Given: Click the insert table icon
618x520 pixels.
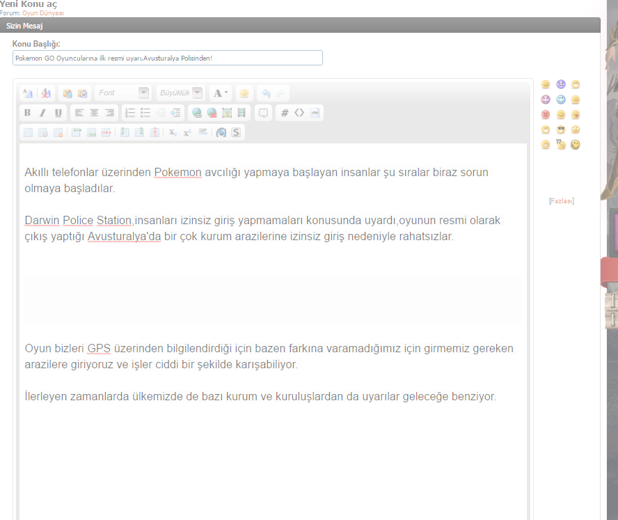Looking at the screenshot, I should [x=28, y=132].
